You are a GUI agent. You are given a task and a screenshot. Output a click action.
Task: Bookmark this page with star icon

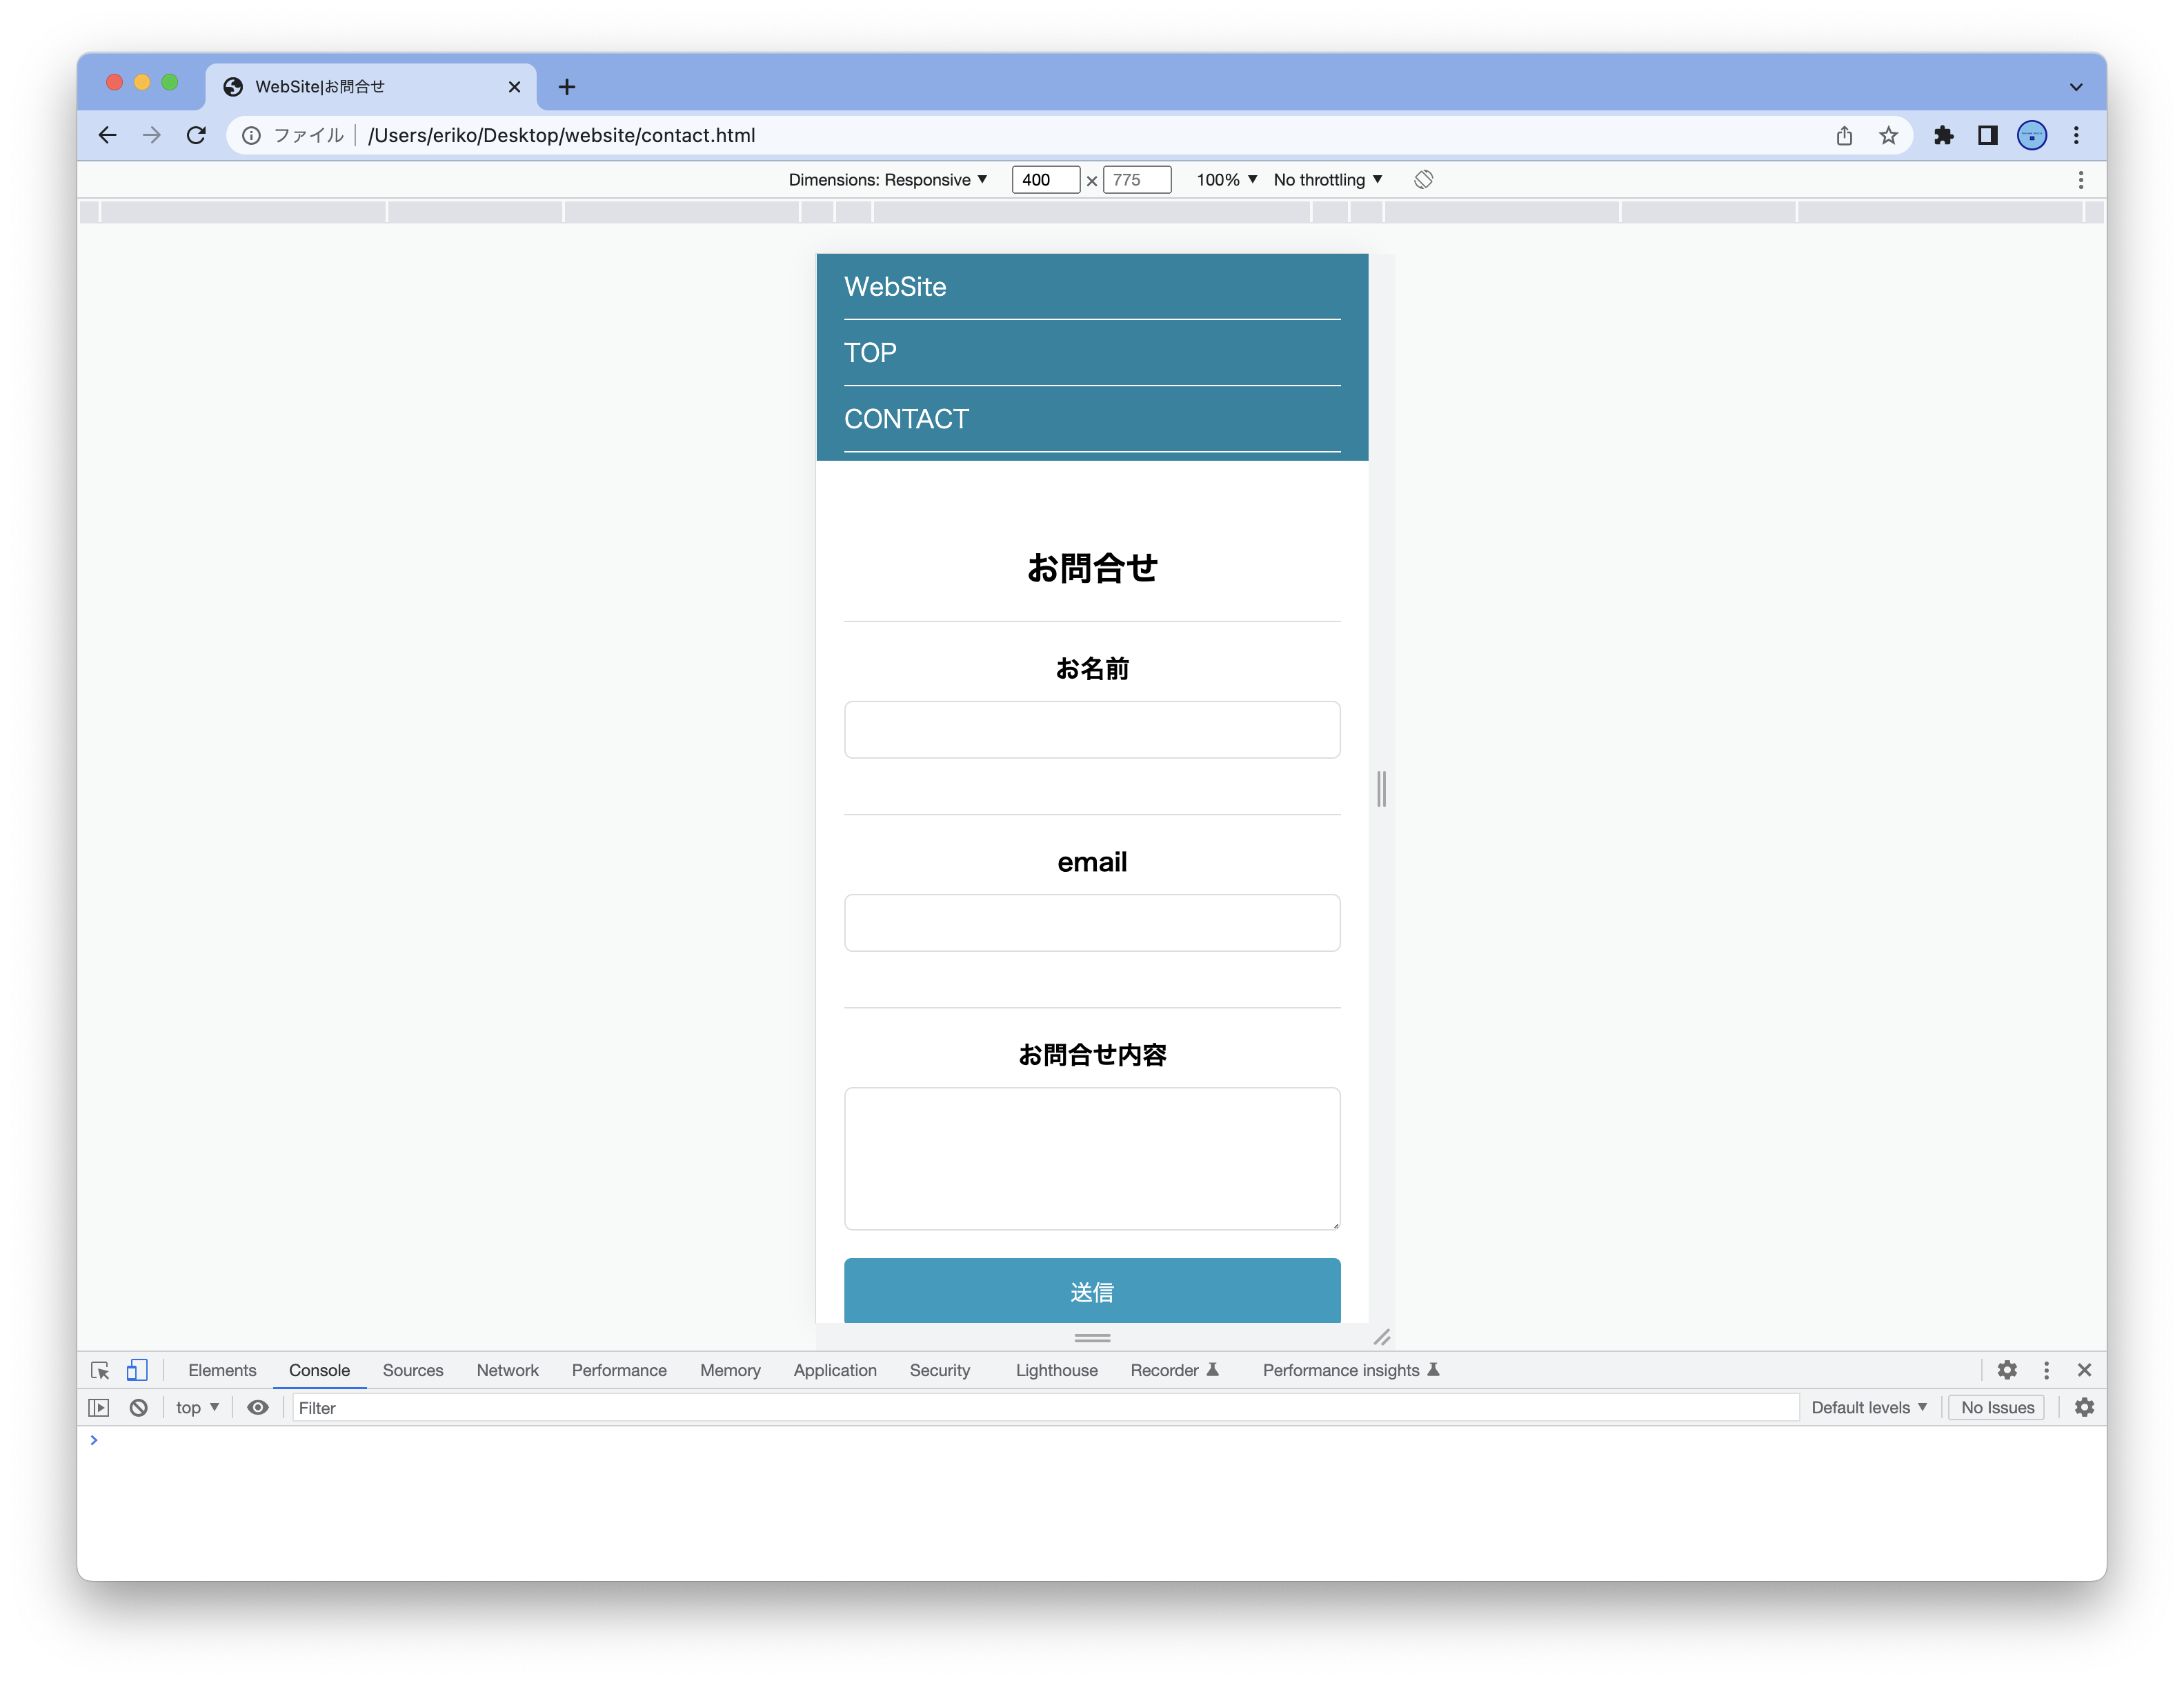pos(1888,135)
